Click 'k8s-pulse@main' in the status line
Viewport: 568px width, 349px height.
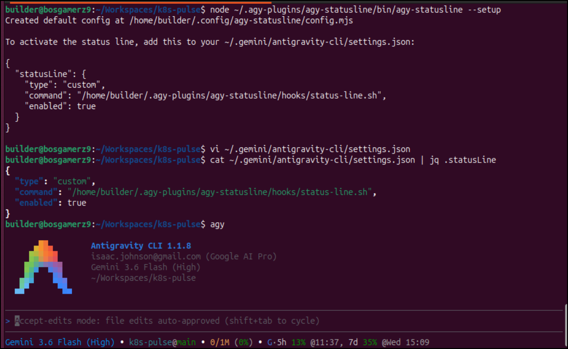click(x=162, y=342)
